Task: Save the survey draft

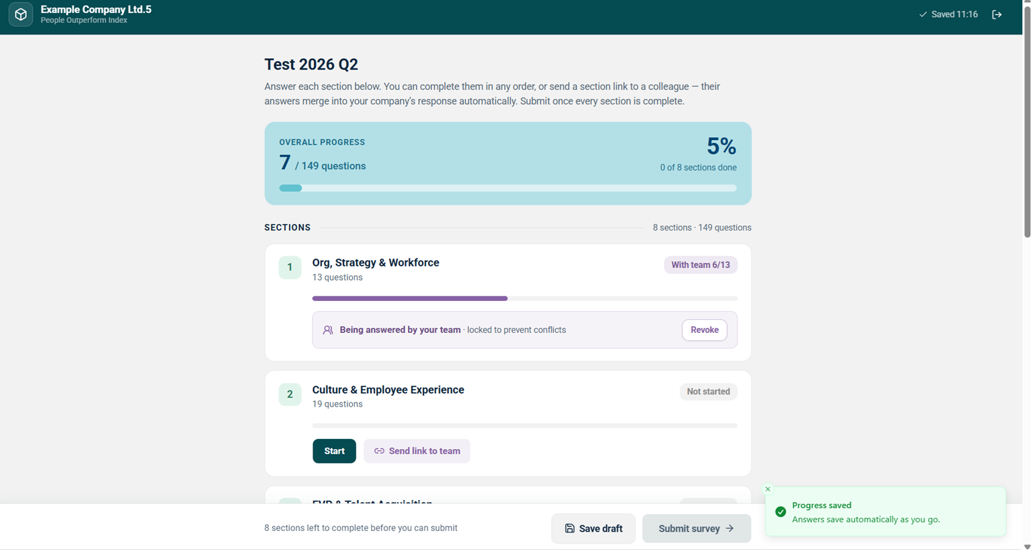Action: click(593, 528)
